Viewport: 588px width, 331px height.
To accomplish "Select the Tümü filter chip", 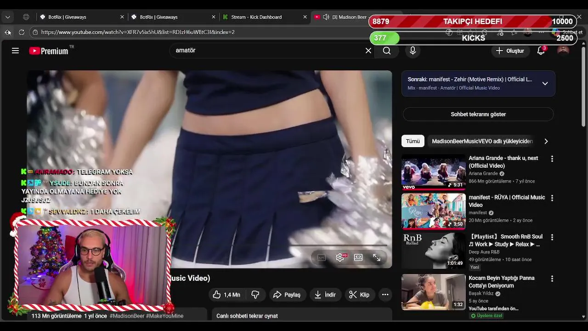I will 413,141.
